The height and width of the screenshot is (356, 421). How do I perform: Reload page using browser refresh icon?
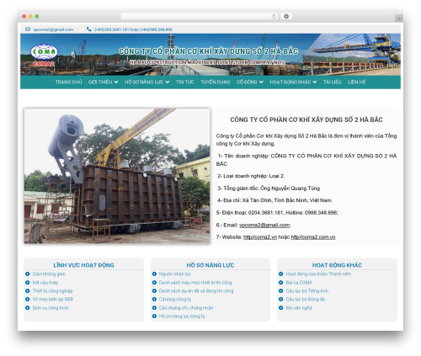click(274, 16)
